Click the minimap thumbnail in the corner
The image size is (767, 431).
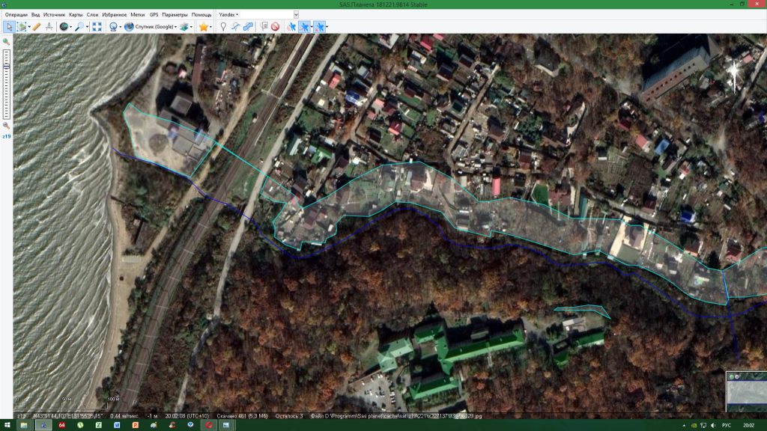click(x=746, y=389)
